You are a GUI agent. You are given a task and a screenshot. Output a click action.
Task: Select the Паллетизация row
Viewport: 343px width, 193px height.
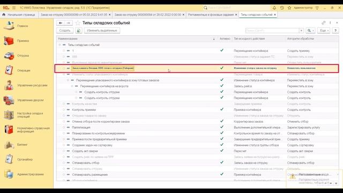(197, 128)
